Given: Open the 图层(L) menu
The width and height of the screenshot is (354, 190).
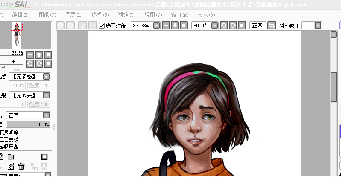Looking at the screenshot, I should (x=74, y=15).
